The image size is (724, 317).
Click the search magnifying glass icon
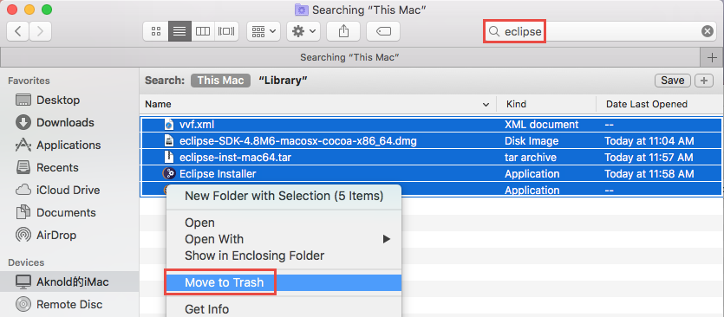[494, 31]
